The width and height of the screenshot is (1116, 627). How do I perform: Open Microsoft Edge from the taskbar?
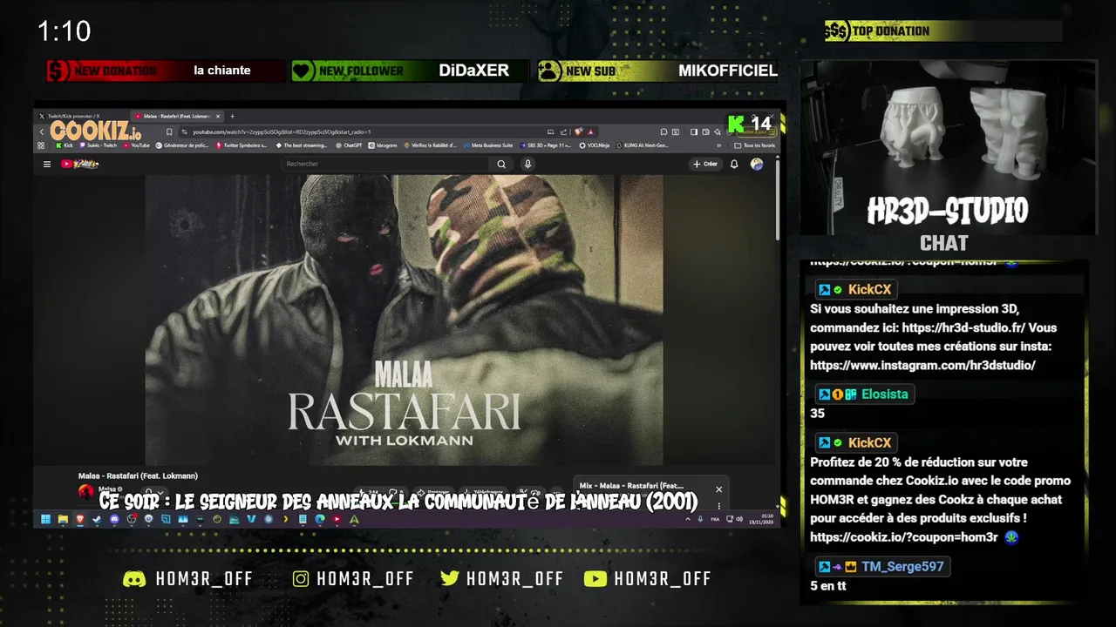pyautogui.click(x=319, y=519)
